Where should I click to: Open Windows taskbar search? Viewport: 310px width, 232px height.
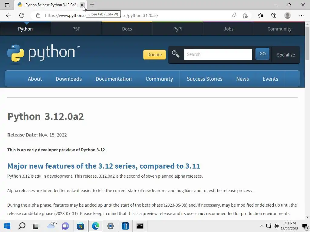click(22, 226)
